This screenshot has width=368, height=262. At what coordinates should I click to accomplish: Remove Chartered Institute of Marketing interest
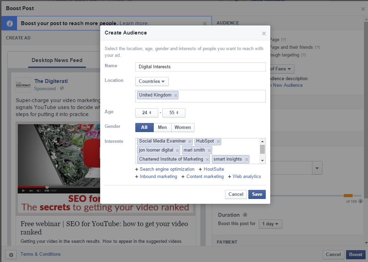207,160
